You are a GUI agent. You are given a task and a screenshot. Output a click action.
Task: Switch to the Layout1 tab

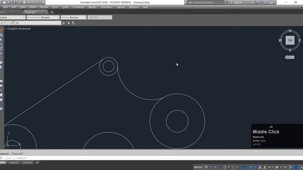pyautogui.click(x=14, y=162)
